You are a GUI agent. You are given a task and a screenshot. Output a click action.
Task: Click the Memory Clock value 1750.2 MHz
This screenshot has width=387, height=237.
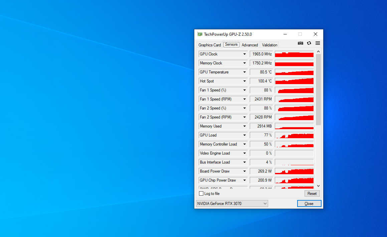261,63
